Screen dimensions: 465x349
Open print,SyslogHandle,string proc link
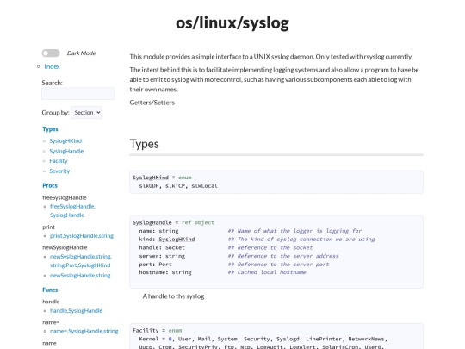[82, 236]
